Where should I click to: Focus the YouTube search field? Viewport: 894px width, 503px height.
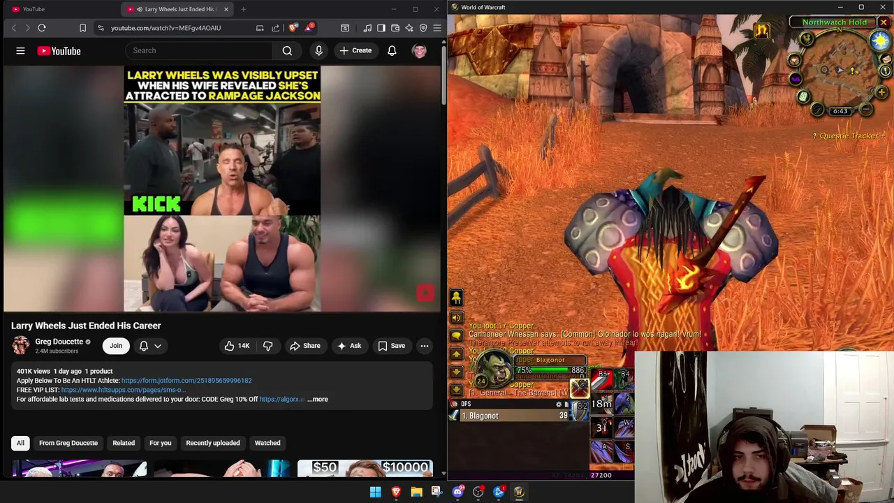[199, 50]
